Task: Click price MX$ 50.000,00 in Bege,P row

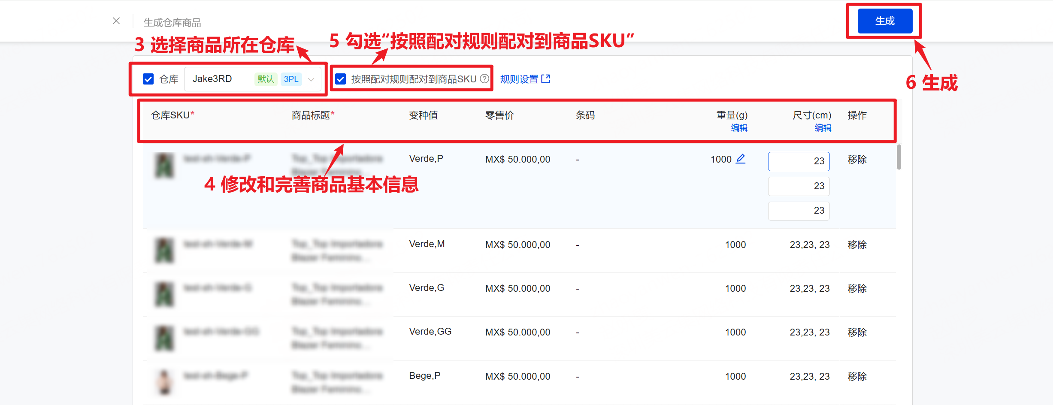Action: pyautogui.click(x=517, y=377)
